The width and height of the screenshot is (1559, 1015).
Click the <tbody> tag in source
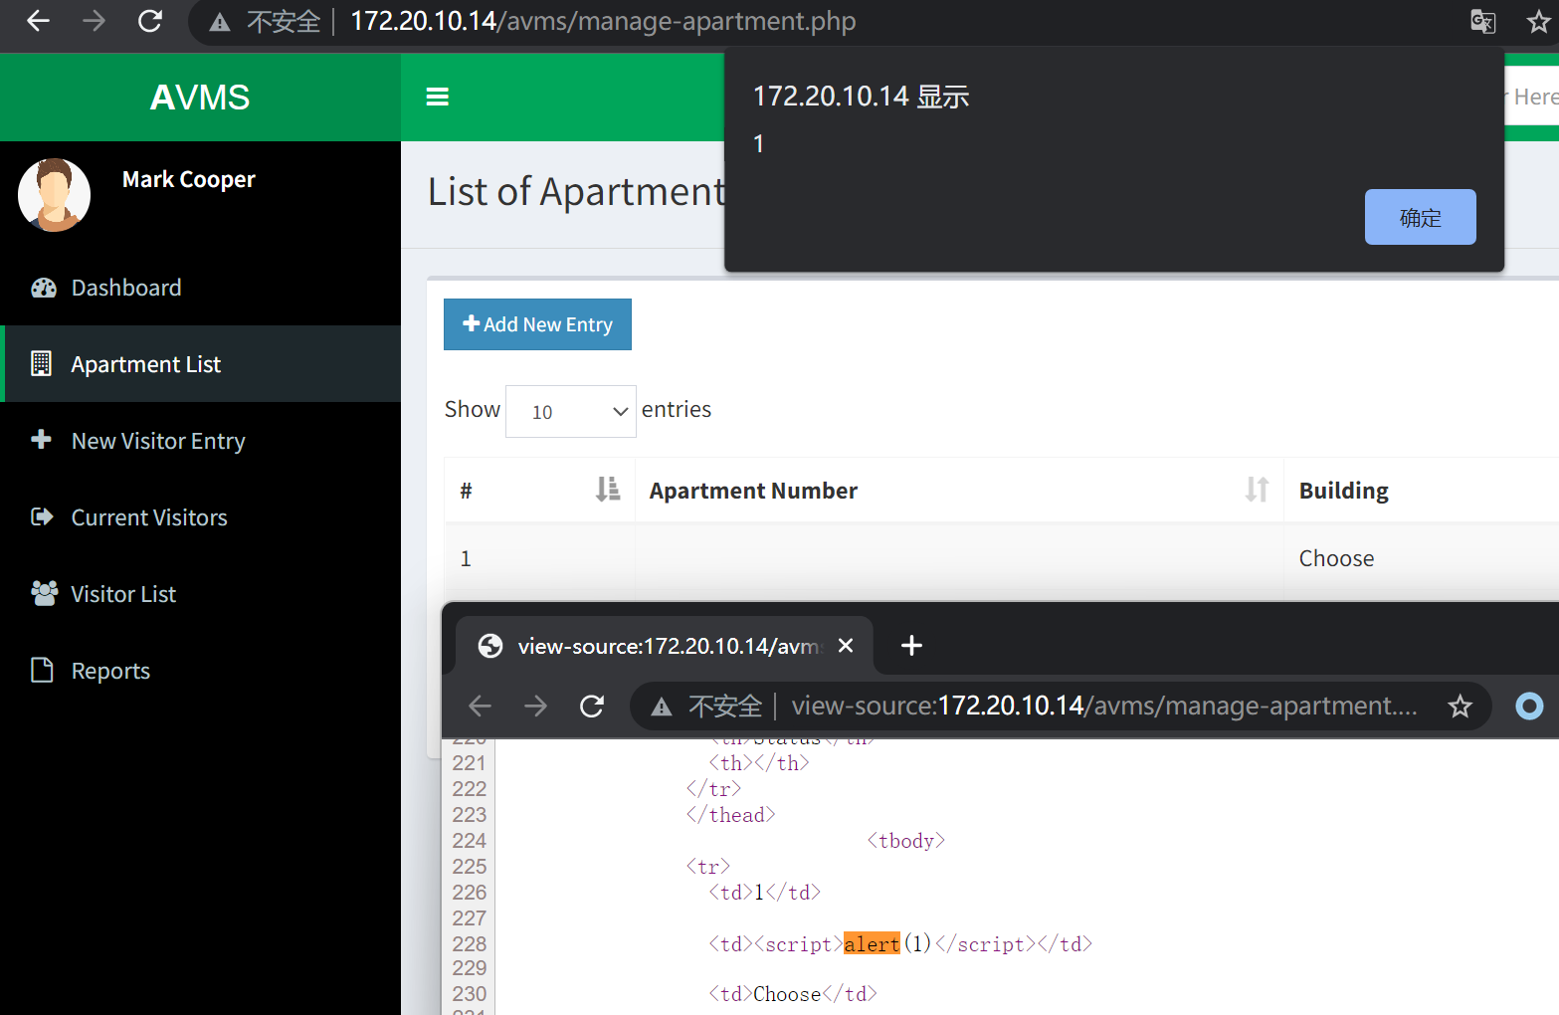click(905, 841)
